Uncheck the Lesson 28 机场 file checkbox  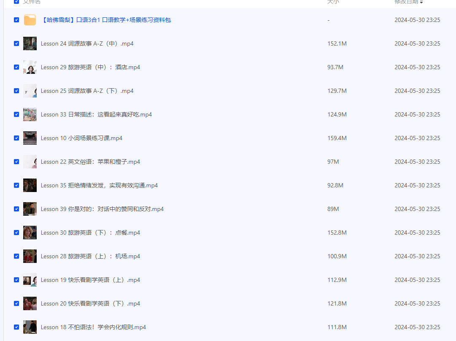16,256
